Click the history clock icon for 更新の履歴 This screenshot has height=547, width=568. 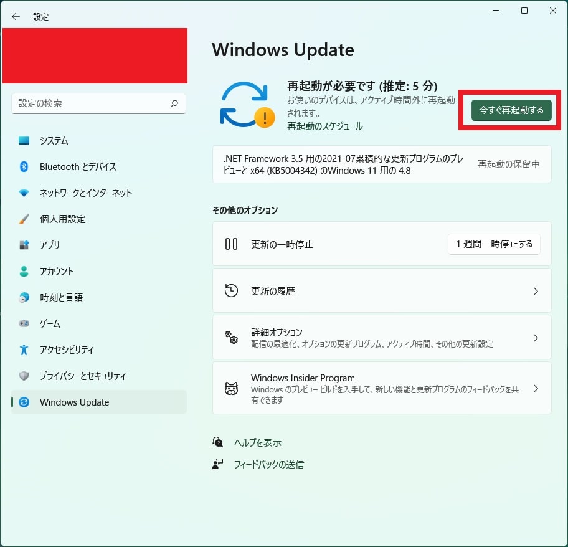tap(231, 291)
